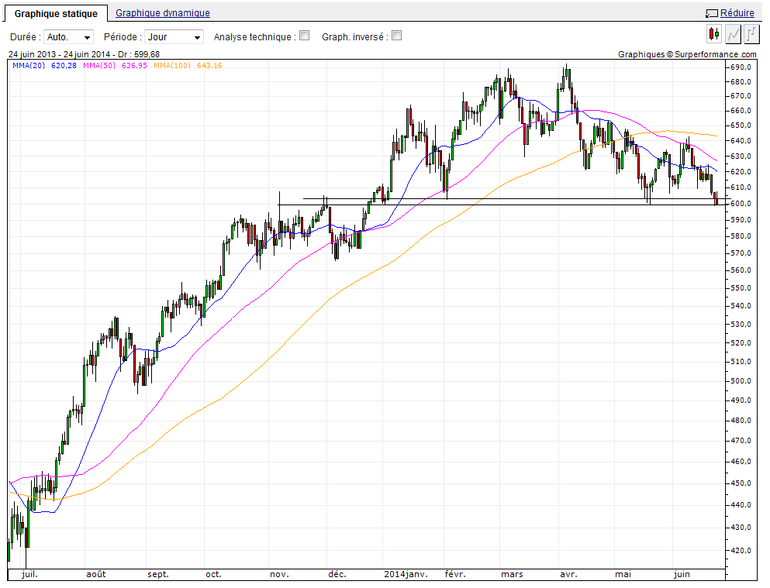
Task: Click the avr. month label on time axis
Action: [x=568, y=574]
